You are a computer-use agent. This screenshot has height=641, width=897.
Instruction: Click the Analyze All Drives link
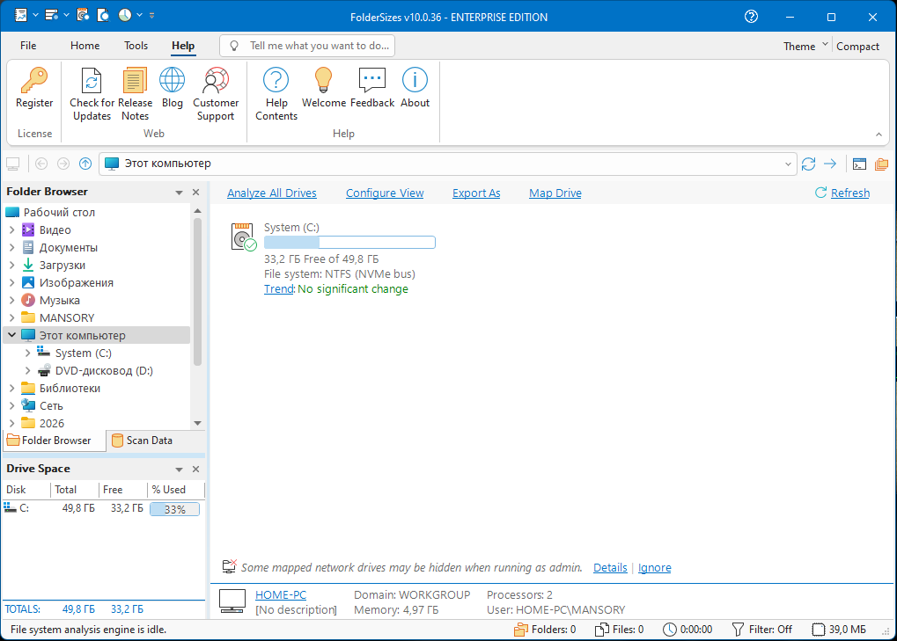coord(271,193)
